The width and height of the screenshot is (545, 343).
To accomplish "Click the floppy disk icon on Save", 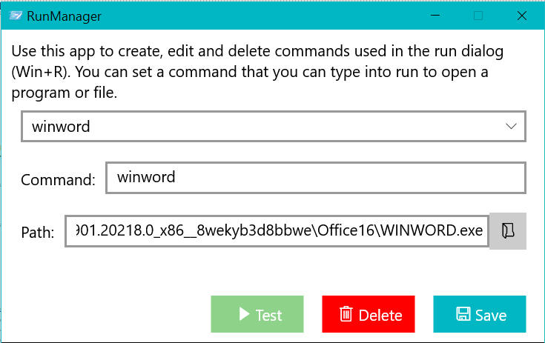I will tap(463, 315).
